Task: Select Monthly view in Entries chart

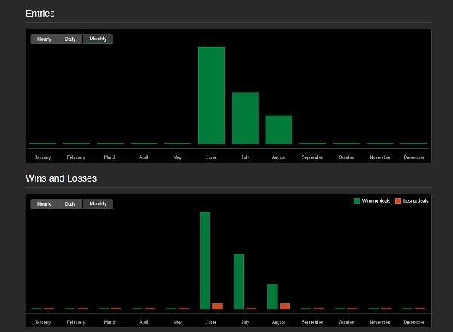Action: pos(98,39)
